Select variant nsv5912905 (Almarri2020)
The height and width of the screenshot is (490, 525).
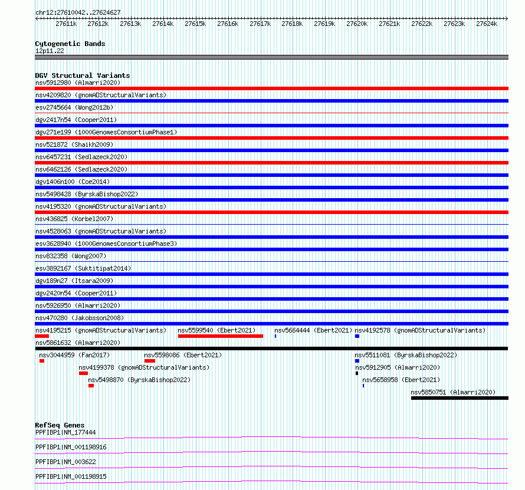398,367
